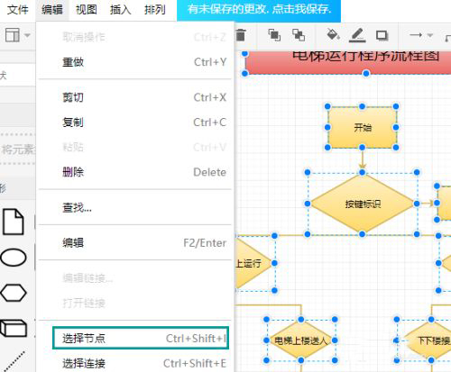Click the fill color bucket icon

333,34
